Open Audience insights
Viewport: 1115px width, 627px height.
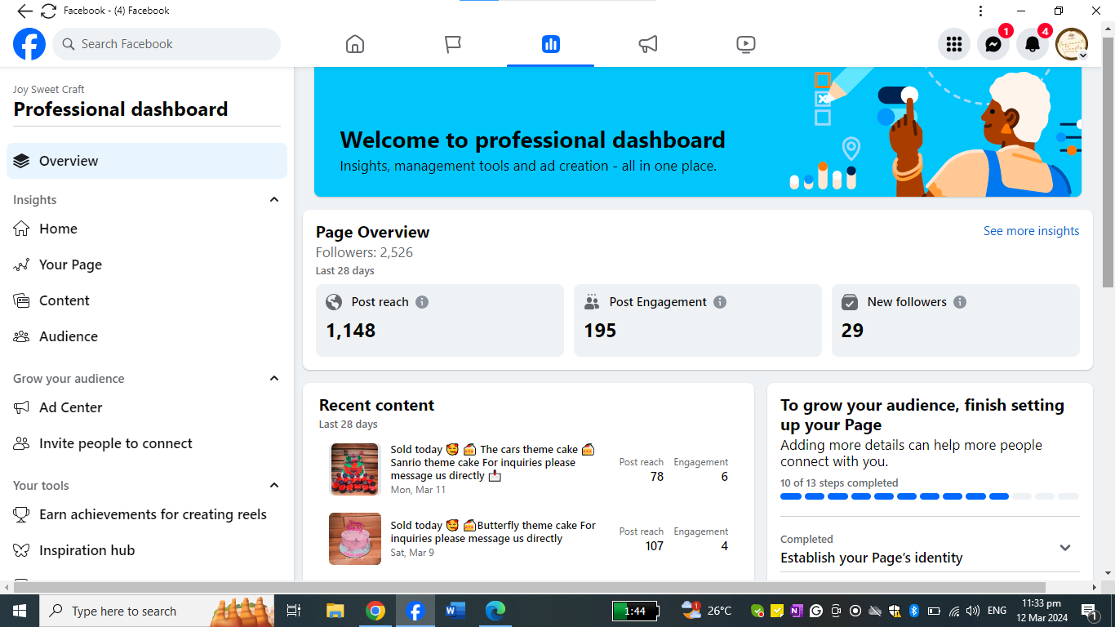[x=147, y=336]
